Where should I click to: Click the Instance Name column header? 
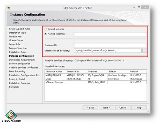point(55,71)
